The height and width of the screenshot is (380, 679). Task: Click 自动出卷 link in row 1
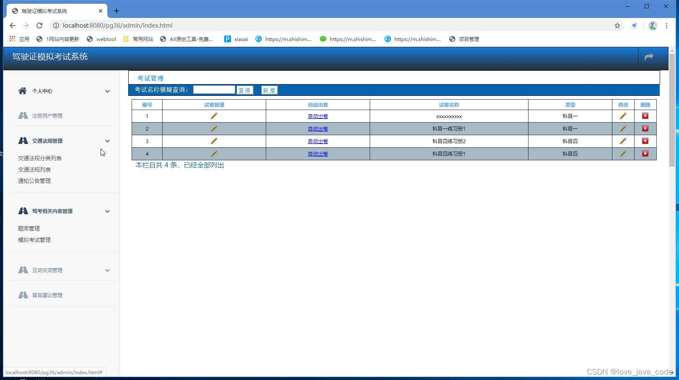click(318, 116)
